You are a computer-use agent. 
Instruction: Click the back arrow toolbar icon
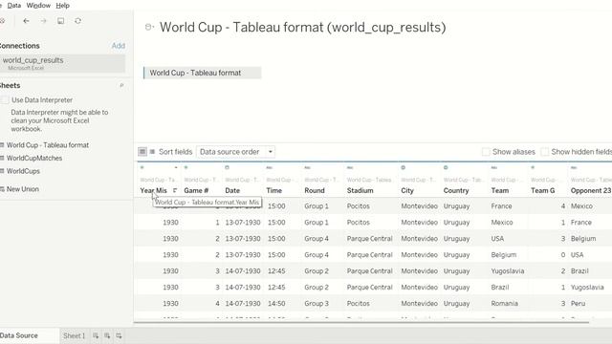coord(26,21)
